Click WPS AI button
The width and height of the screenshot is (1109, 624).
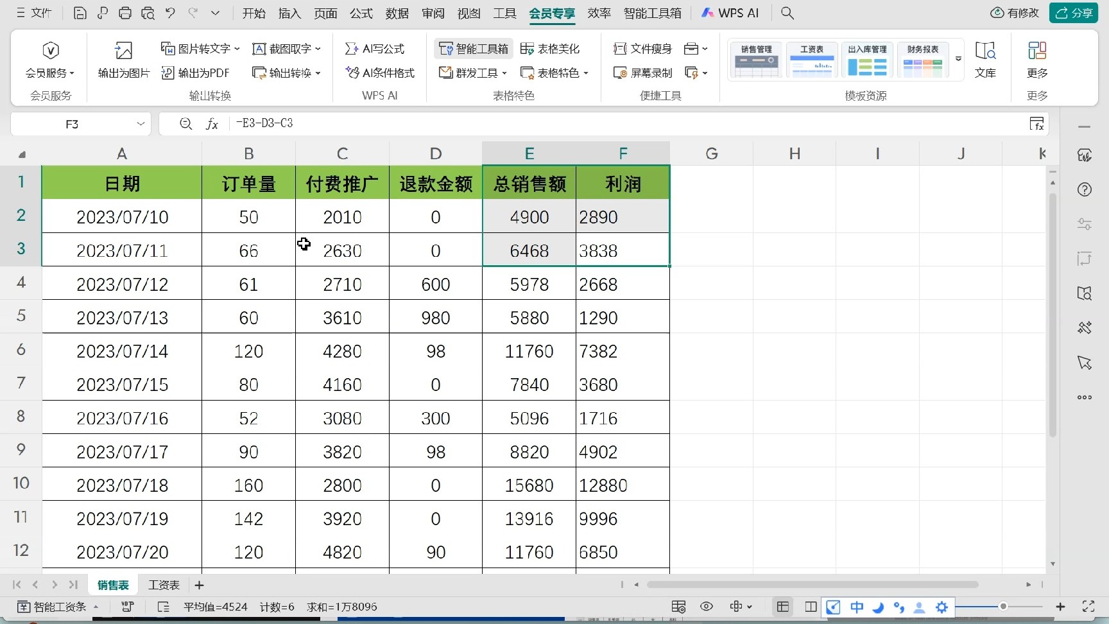[x=730, y=13]
